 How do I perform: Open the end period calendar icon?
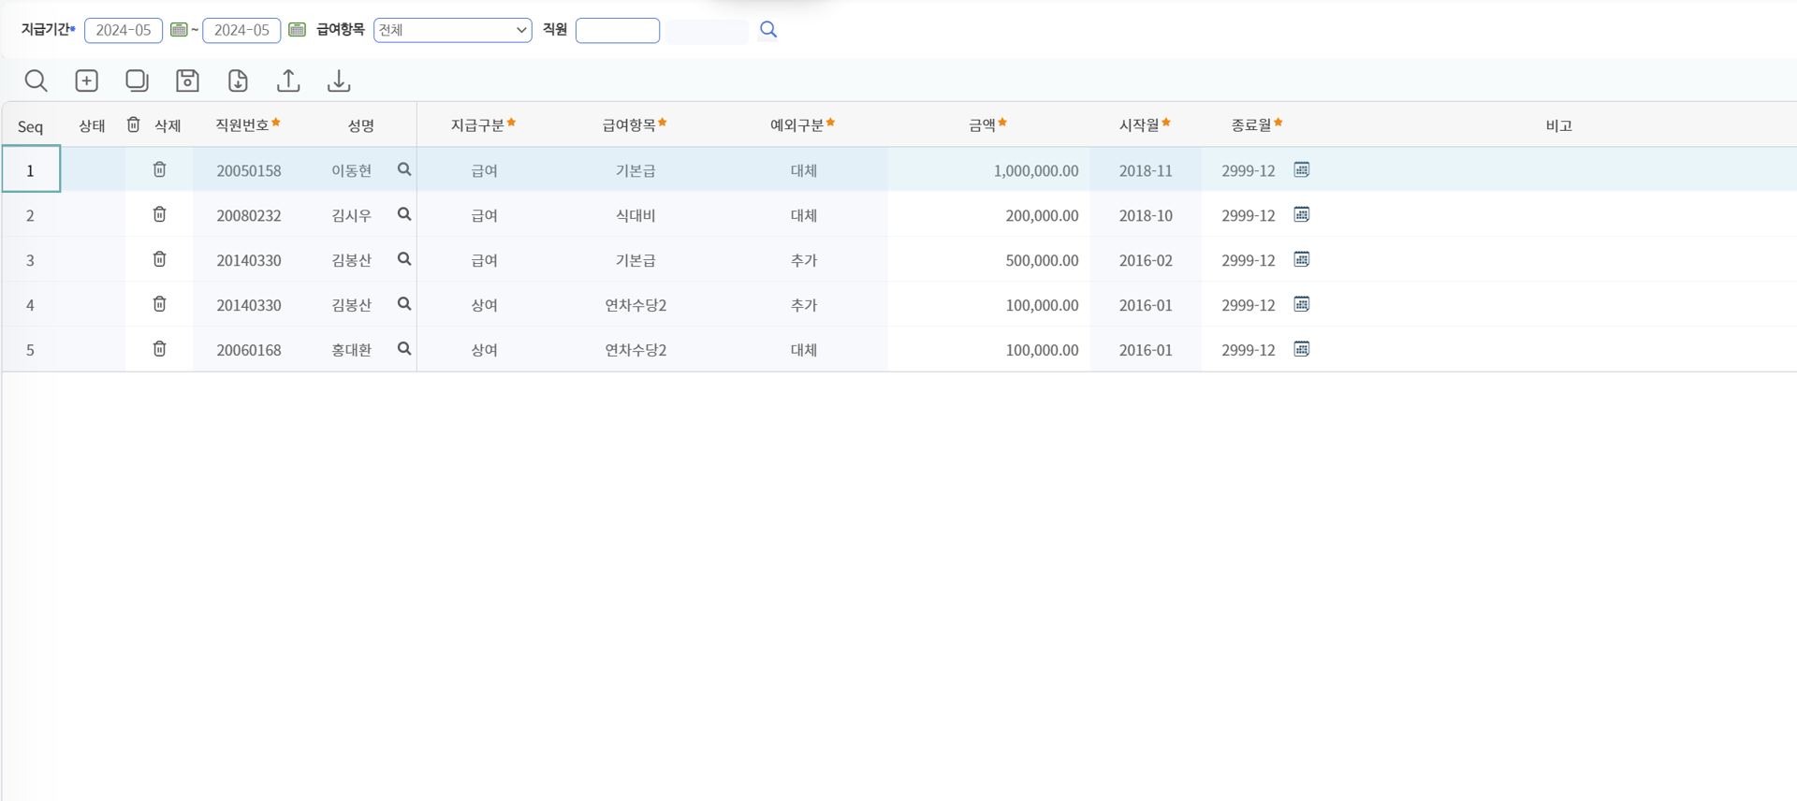(x=297, y=30)
